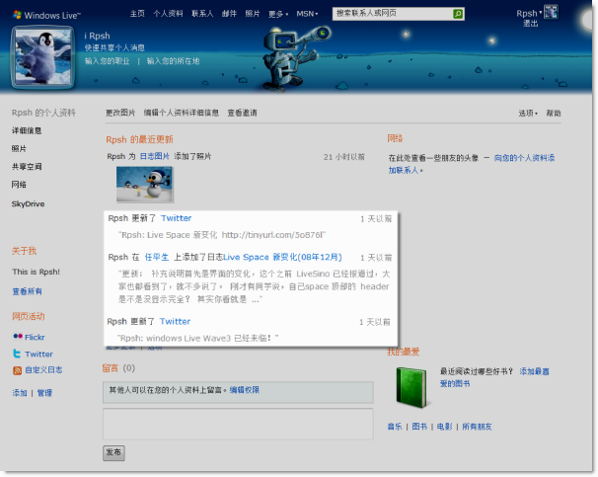Expand the Rpsh account dropdown

coord(529,14)
